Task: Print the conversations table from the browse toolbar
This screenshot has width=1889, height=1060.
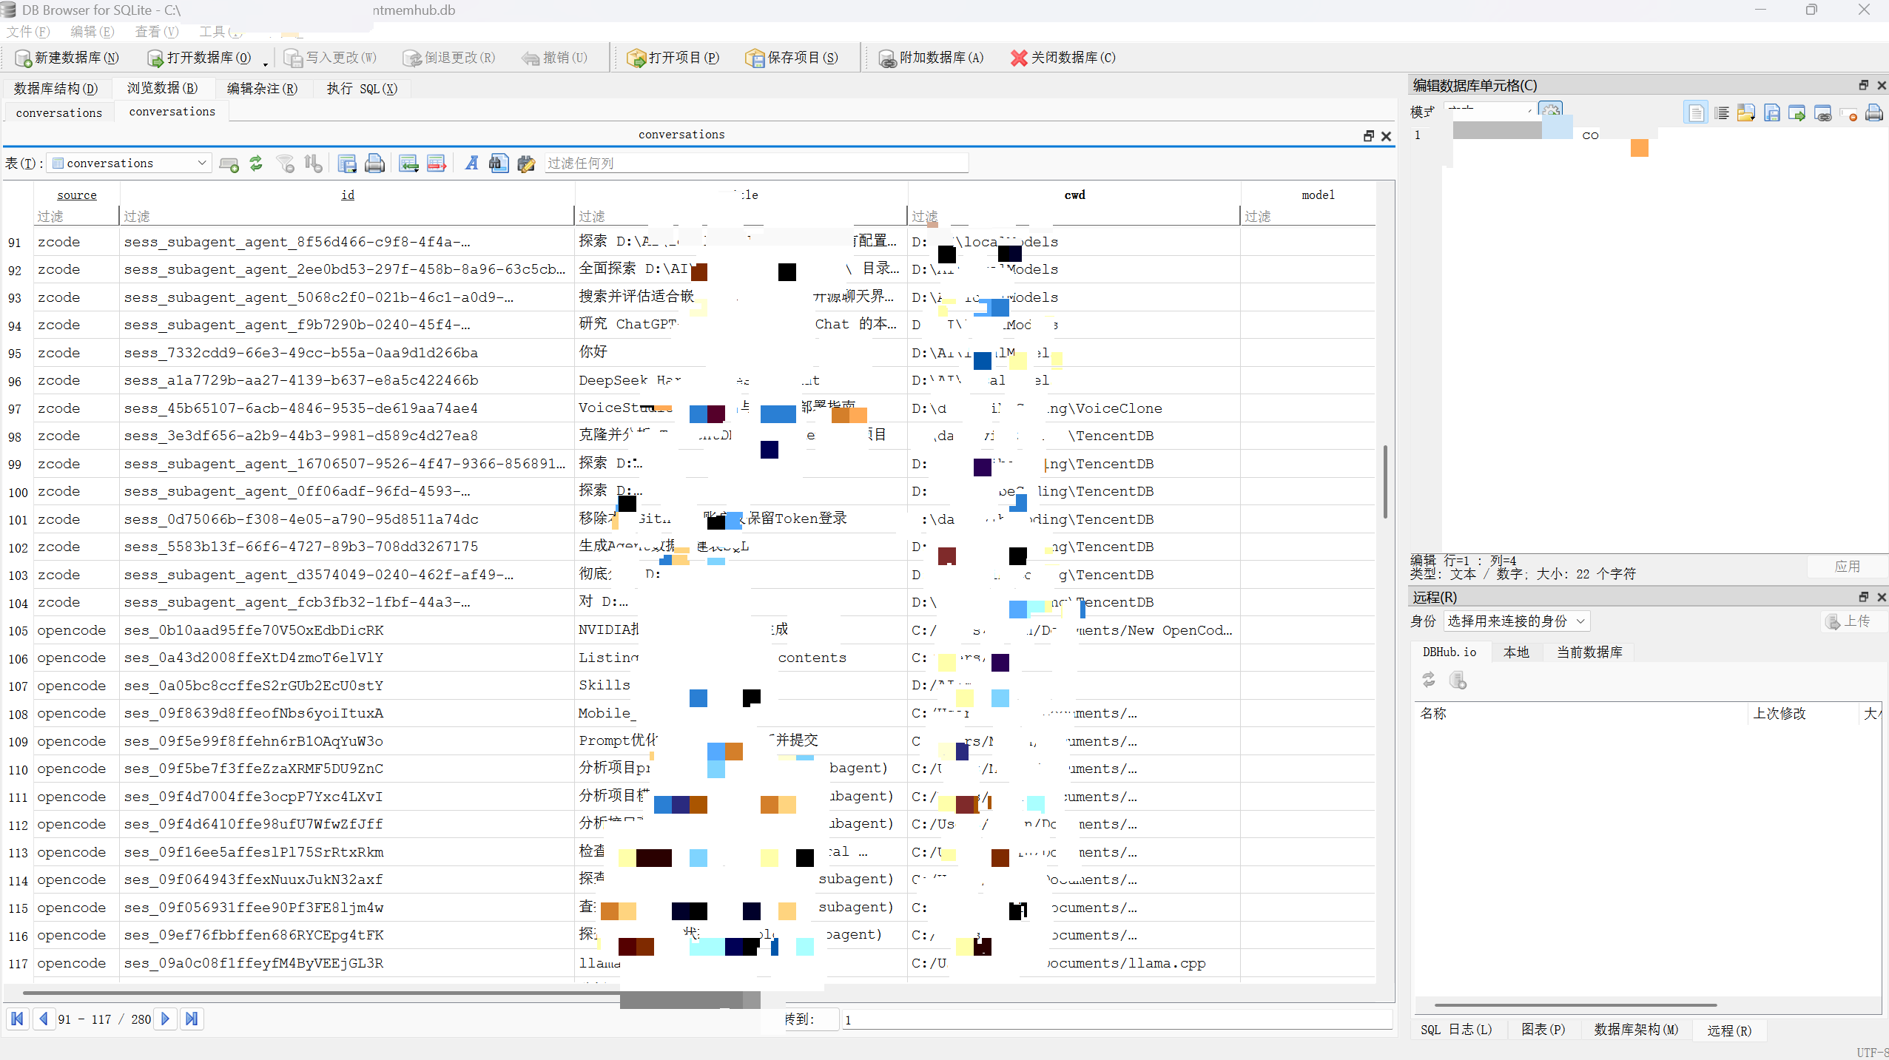Action: [x=375, y=163]
